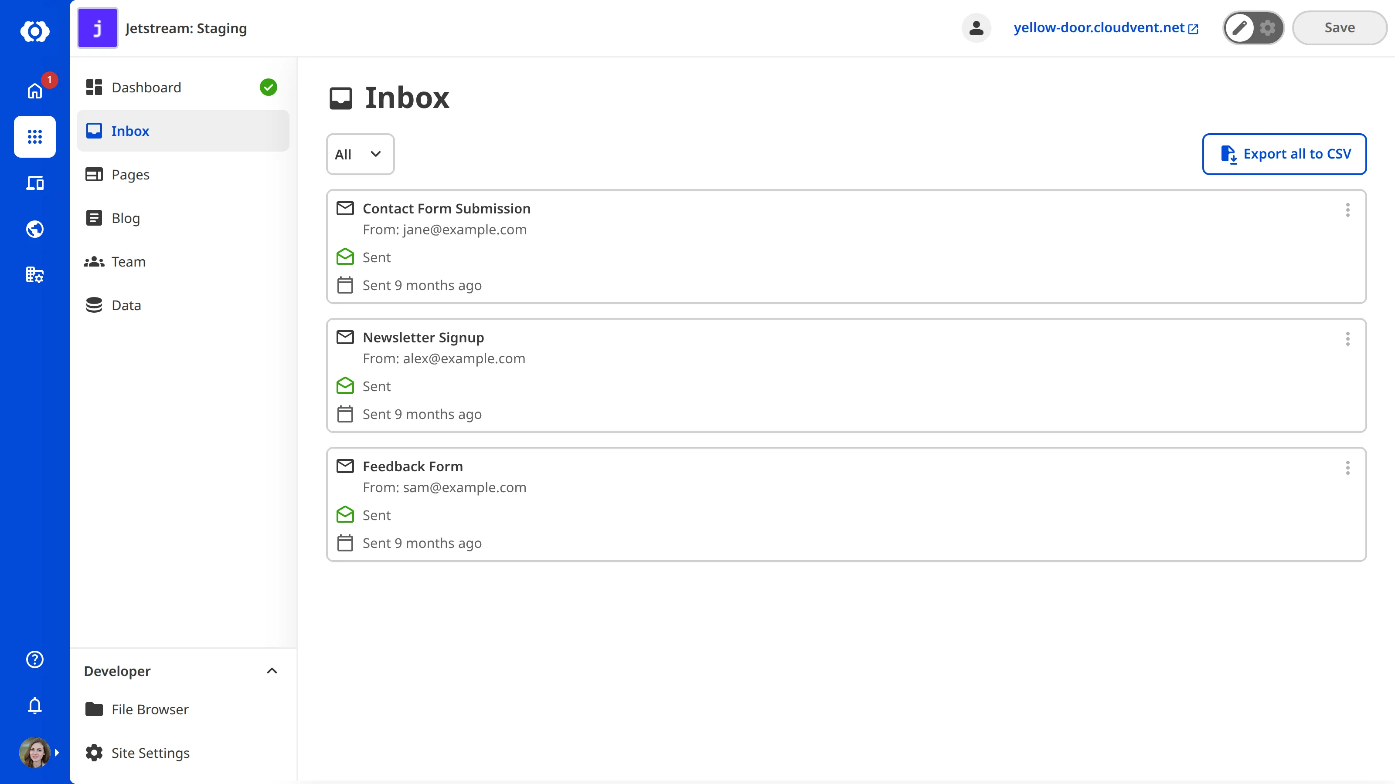Open options menu for Feedback Form
The image size is (1395, 784).
click(x=1347, y=467)
